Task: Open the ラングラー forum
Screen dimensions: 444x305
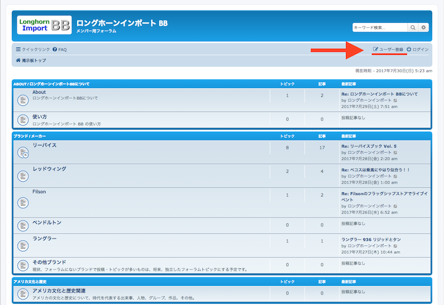Action: (44, 238)
